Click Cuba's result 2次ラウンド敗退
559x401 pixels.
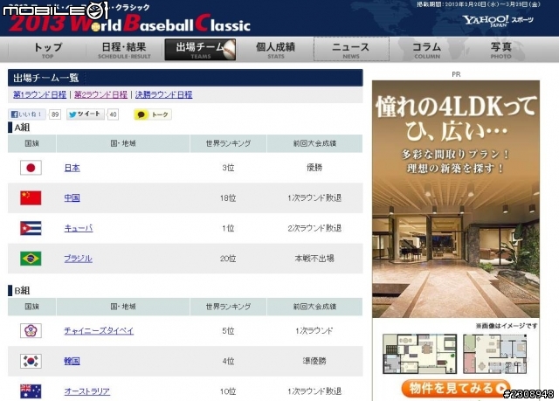click(314, 228)
